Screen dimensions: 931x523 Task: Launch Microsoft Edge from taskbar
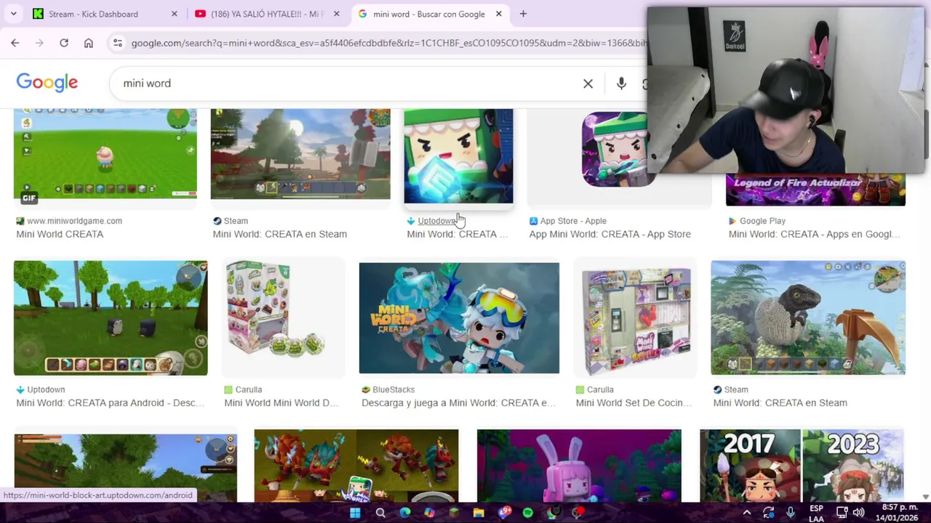(405, 513)
